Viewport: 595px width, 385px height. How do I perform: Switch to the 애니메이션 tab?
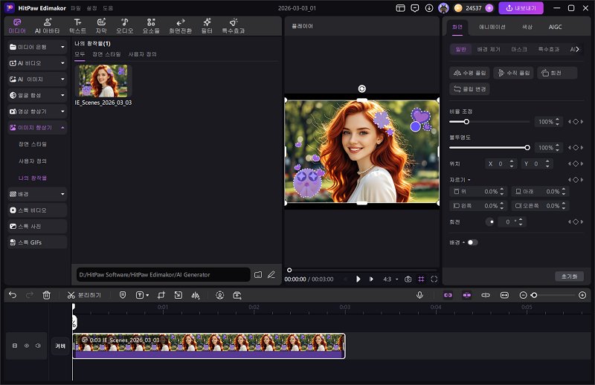492,27
